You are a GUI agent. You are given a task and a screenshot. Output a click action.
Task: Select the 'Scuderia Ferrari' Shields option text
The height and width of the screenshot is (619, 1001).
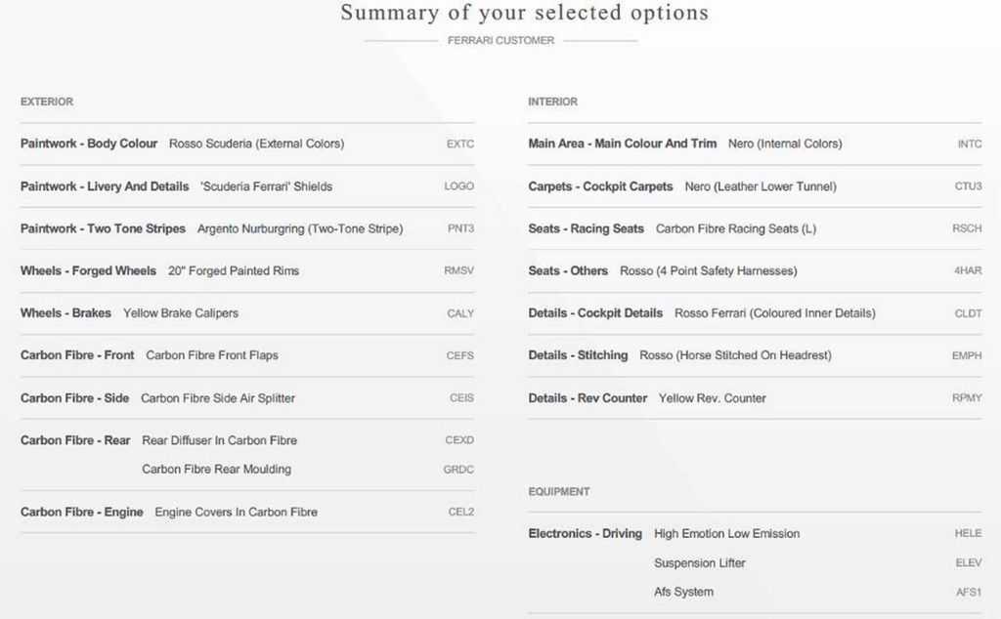point(266,186)
